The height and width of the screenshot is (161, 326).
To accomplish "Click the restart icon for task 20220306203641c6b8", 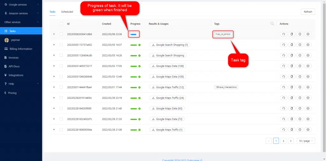I will [x=283, y=34].
